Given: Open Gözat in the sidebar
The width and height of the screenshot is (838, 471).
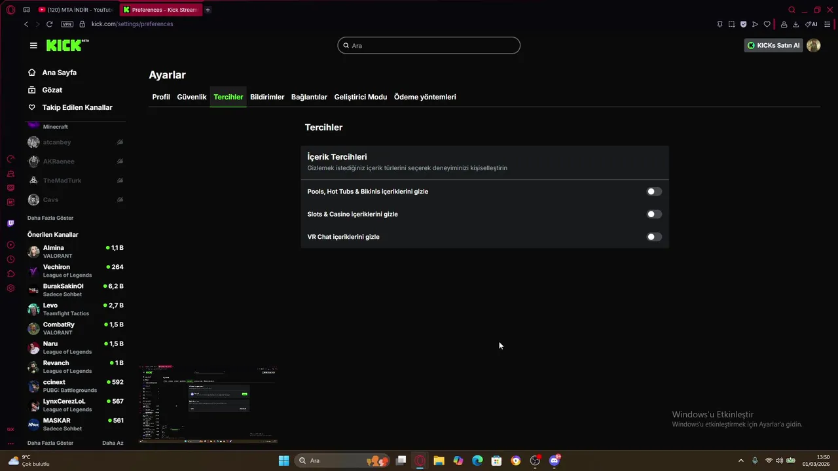Looking at the screenshot, I should coord(52,90).
